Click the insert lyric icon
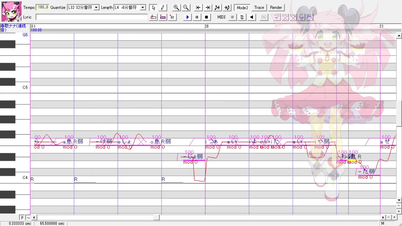This screenshot has height=226, width=402. coord(153,17)
